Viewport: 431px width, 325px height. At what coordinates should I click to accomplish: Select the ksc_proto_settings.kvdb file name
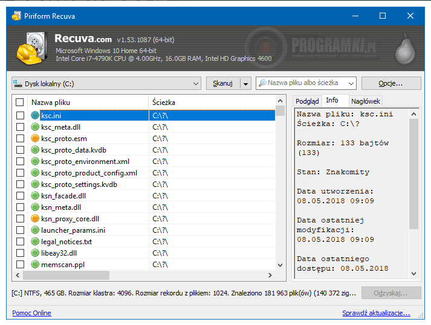pos(79,185)
